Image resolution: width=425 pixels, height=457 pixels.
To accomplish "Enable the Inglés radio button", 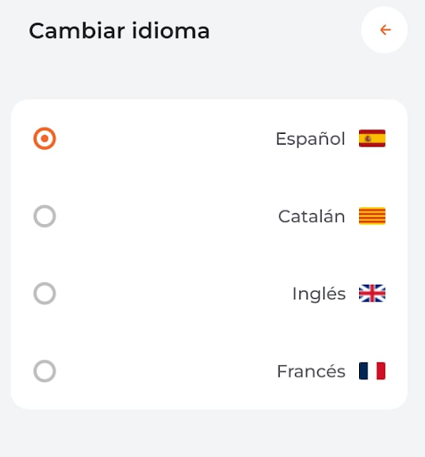I will tap(45, 294).
